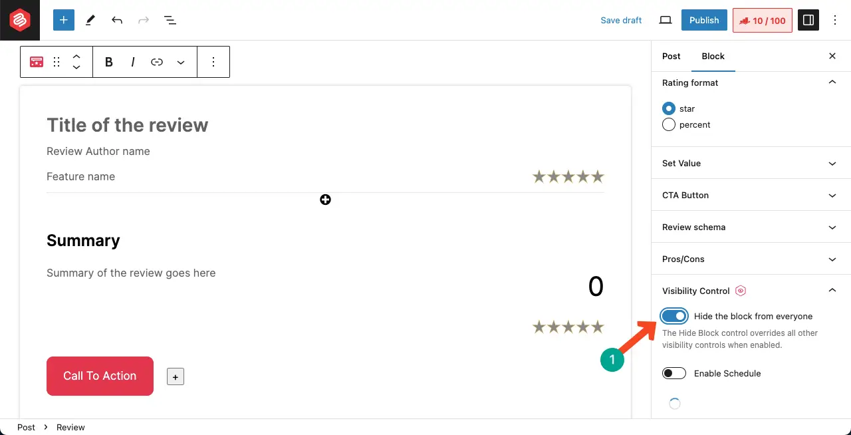851x435 pixels.
Task: Click the insert link icon
Action: click(x=157, y=62)
